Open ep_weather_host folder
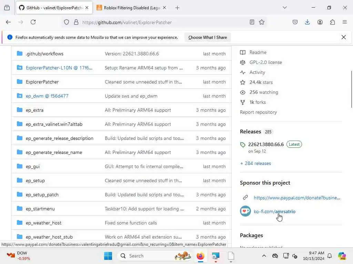The width and height of the screenshot is (353, 264). coord(43,223)
